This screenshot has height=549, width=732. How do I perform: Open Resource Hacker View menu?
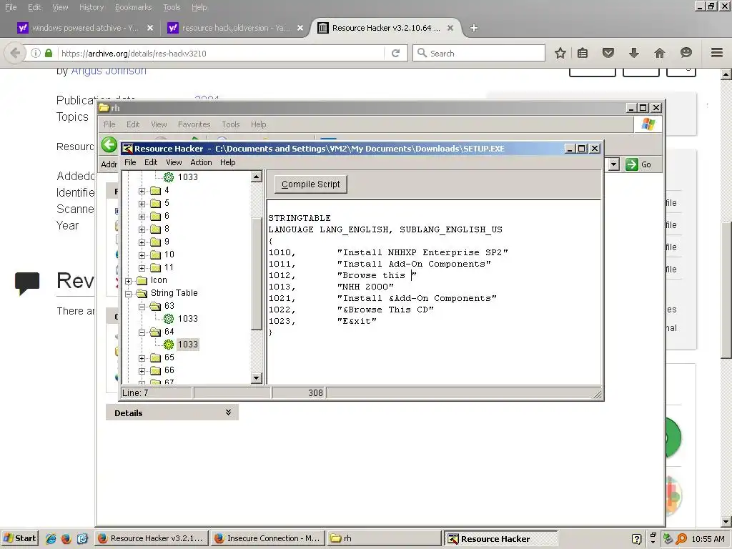click(174, 162)
